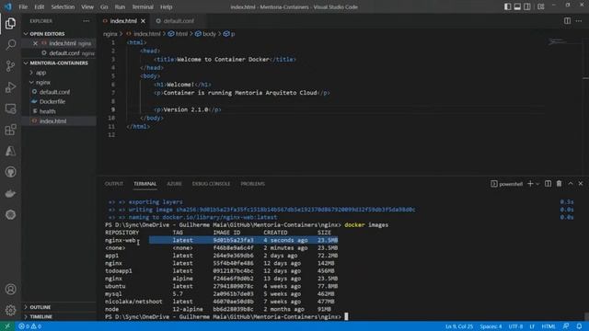
Task: Switch to the Problems tab
Action: coord(253,184)
